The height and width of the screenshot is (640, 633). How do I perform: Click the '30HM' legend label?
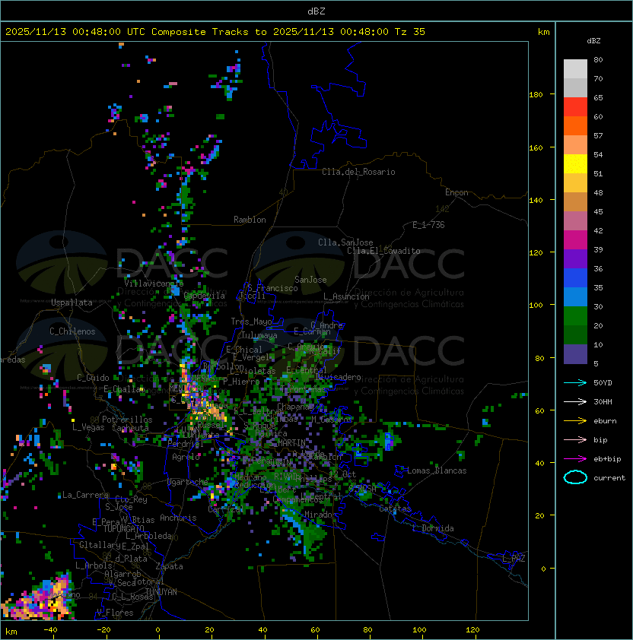[603, 401]
